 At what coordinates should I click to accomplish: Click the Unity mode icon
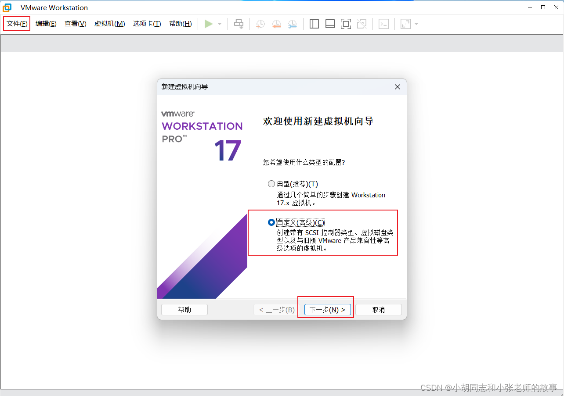click(x=362, y=24)
